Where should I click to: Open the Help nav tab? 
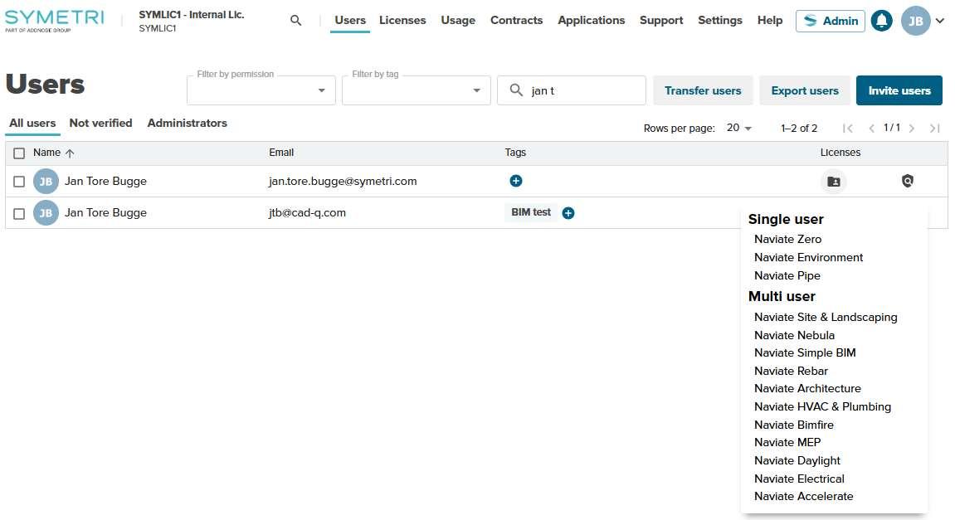point(770,20)
